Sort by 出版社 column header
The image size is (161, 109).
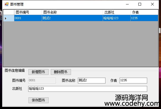pos(117,12)
